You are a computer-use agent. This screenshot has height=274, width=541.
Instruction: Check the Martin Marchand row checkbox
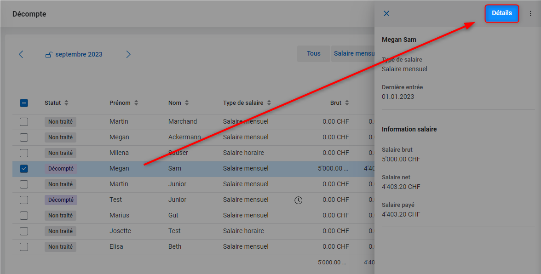coord(24,122)
